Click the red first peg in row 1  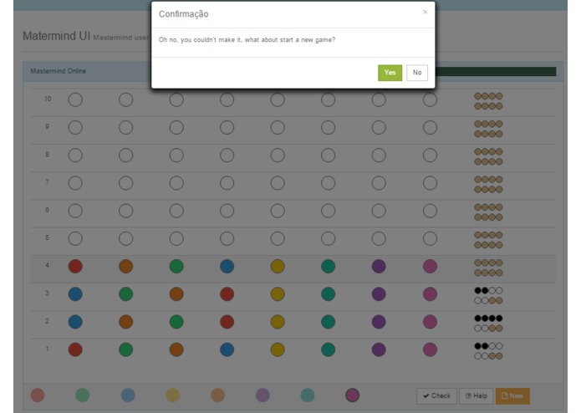(x=75, y=349)
